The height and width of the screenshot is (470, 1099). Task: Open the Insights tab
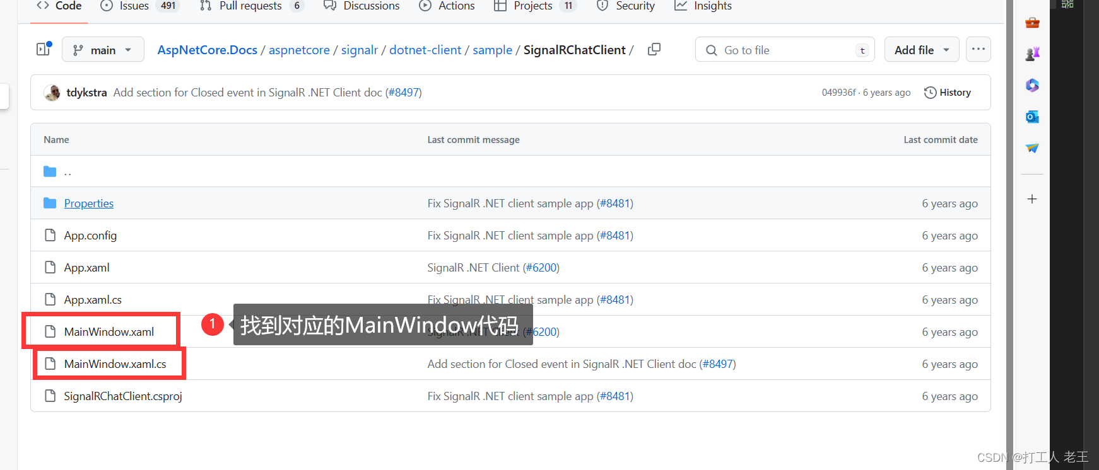(703, 6)
